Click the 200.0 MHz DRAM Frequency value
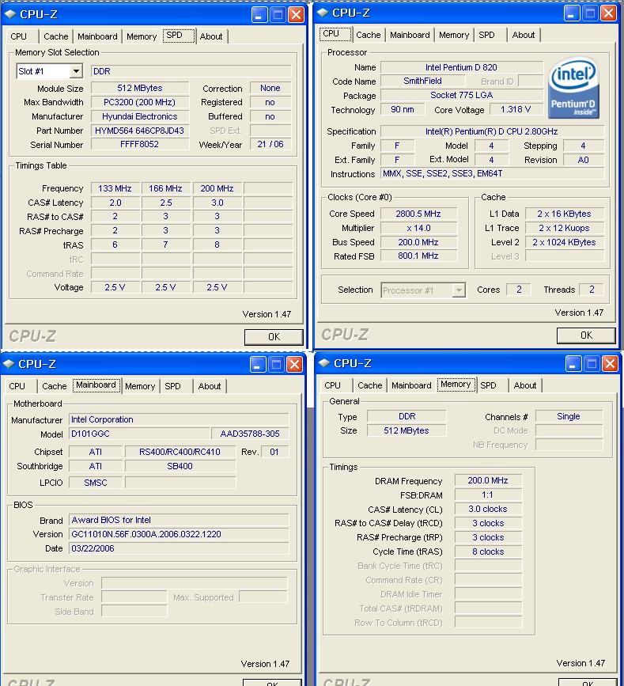The width and height of the screenshot is (624, 686). coord(488,480)
